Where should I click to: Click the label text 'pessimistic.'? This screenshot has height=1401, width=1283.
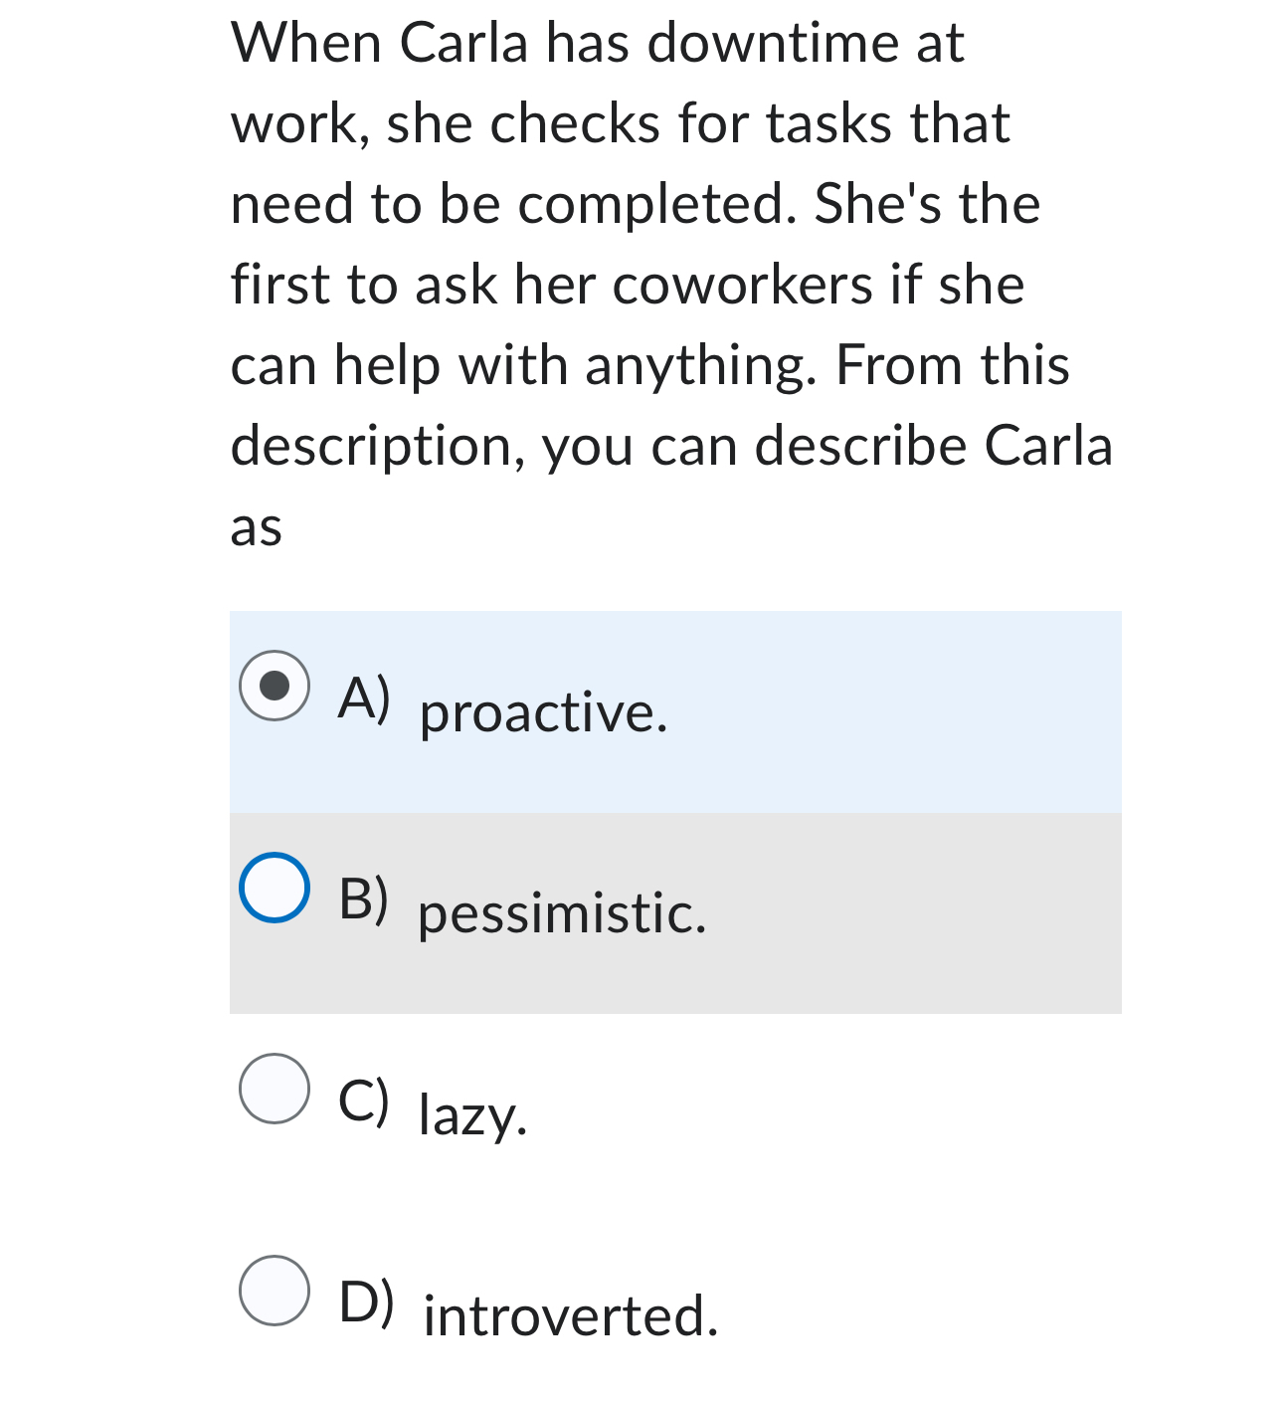click(562, 915)
